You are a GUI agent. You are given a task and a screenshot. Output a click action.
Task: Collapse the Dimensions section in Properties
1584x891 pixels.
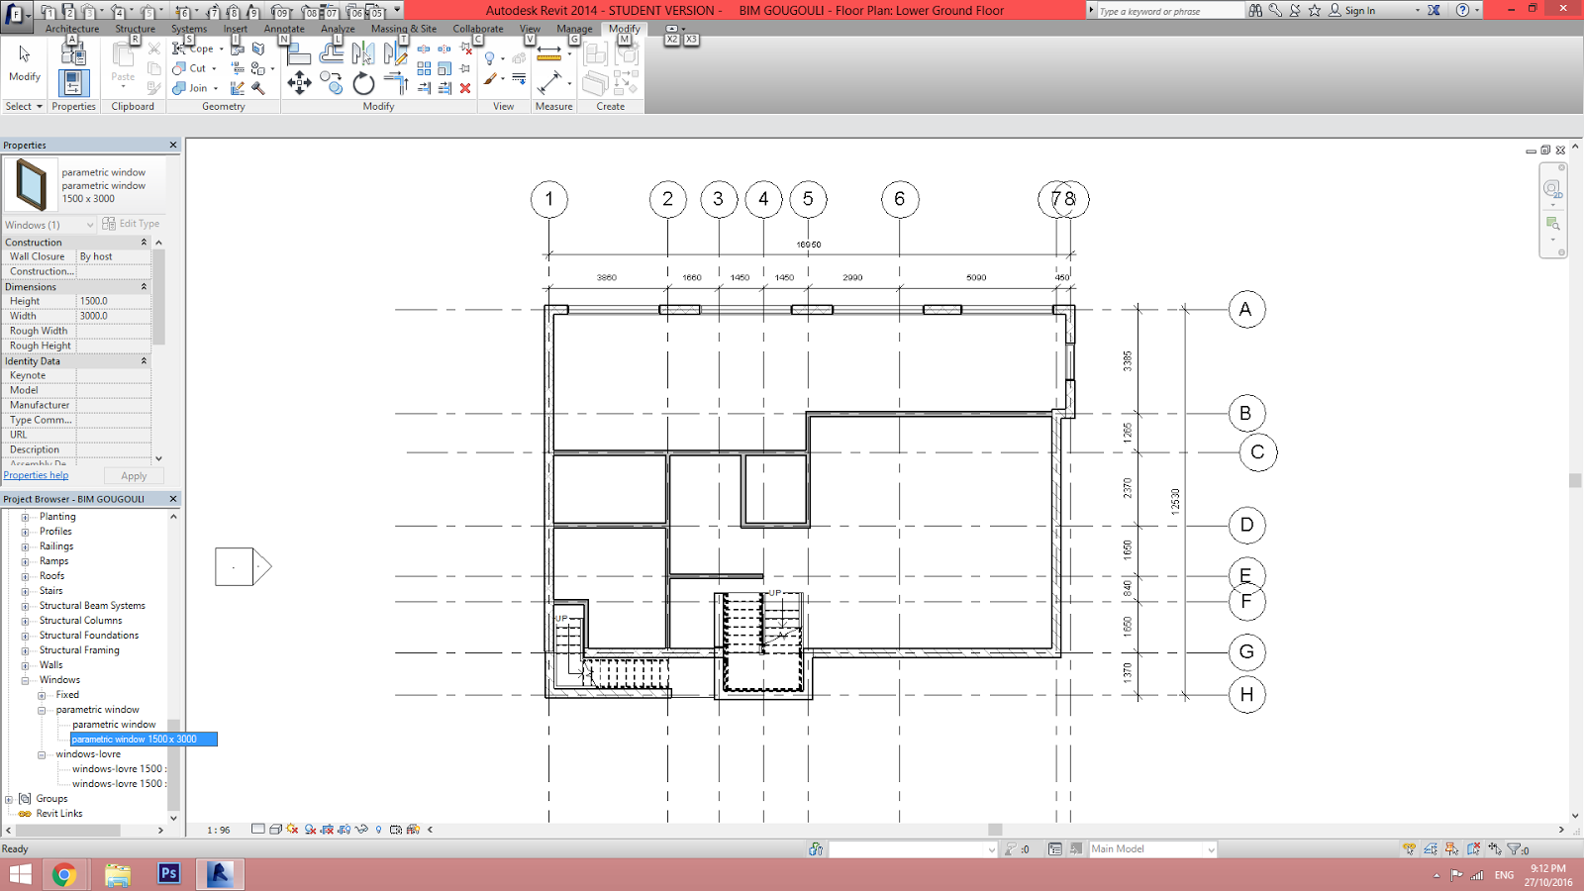[x=144, y=287]
